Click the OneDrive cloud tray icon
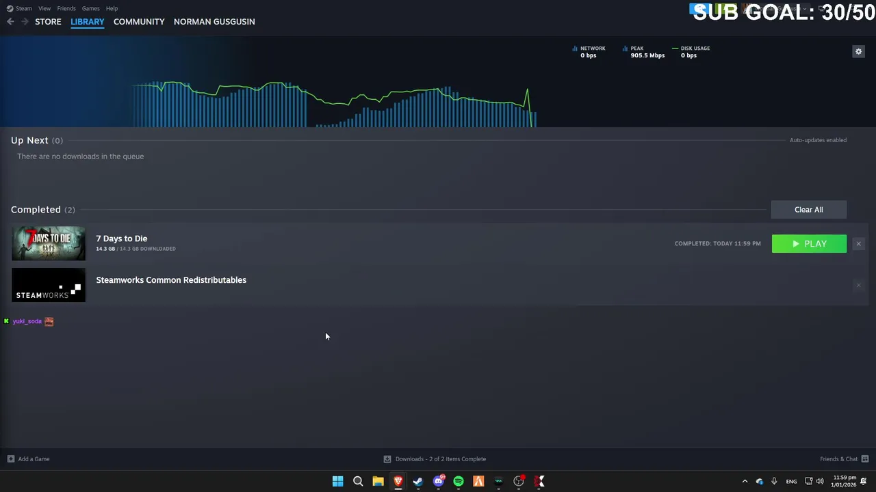Image resolution: width=876 pixels, height=492 pixels. (x=760, y=481)
